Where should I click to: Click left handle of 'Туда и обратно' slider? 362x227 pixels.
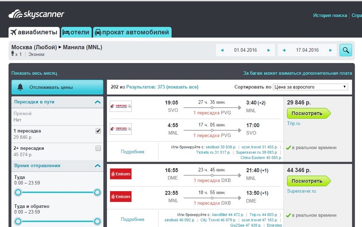18,222
